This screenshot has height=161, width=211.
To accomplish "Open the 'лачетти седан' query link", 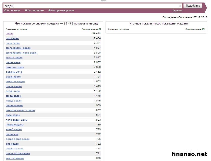I will pyautogui.click(x=15, y=67).
